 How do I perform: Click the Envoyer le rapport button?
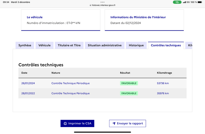pos(127,124)
